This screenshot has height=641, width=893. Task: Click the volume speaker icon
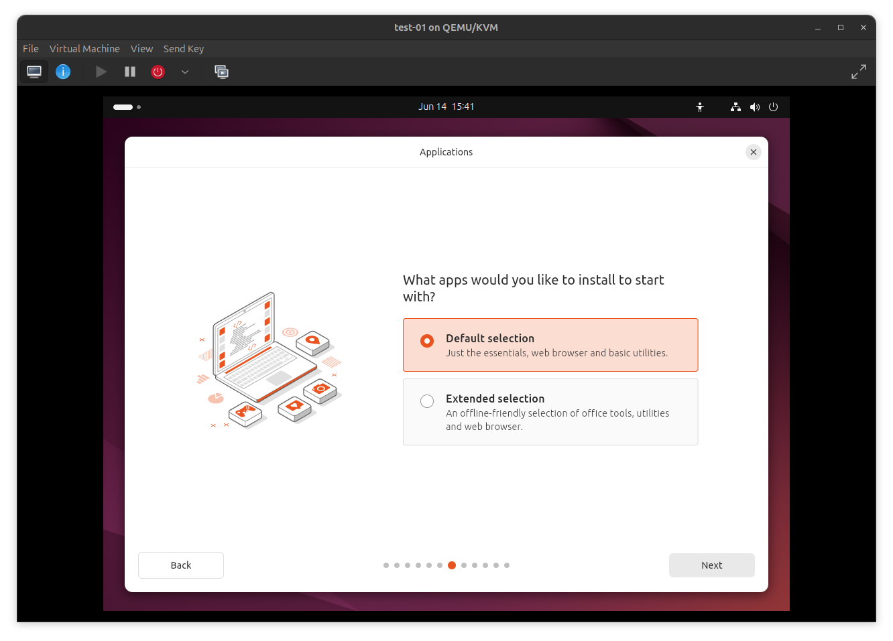point(755,106)
